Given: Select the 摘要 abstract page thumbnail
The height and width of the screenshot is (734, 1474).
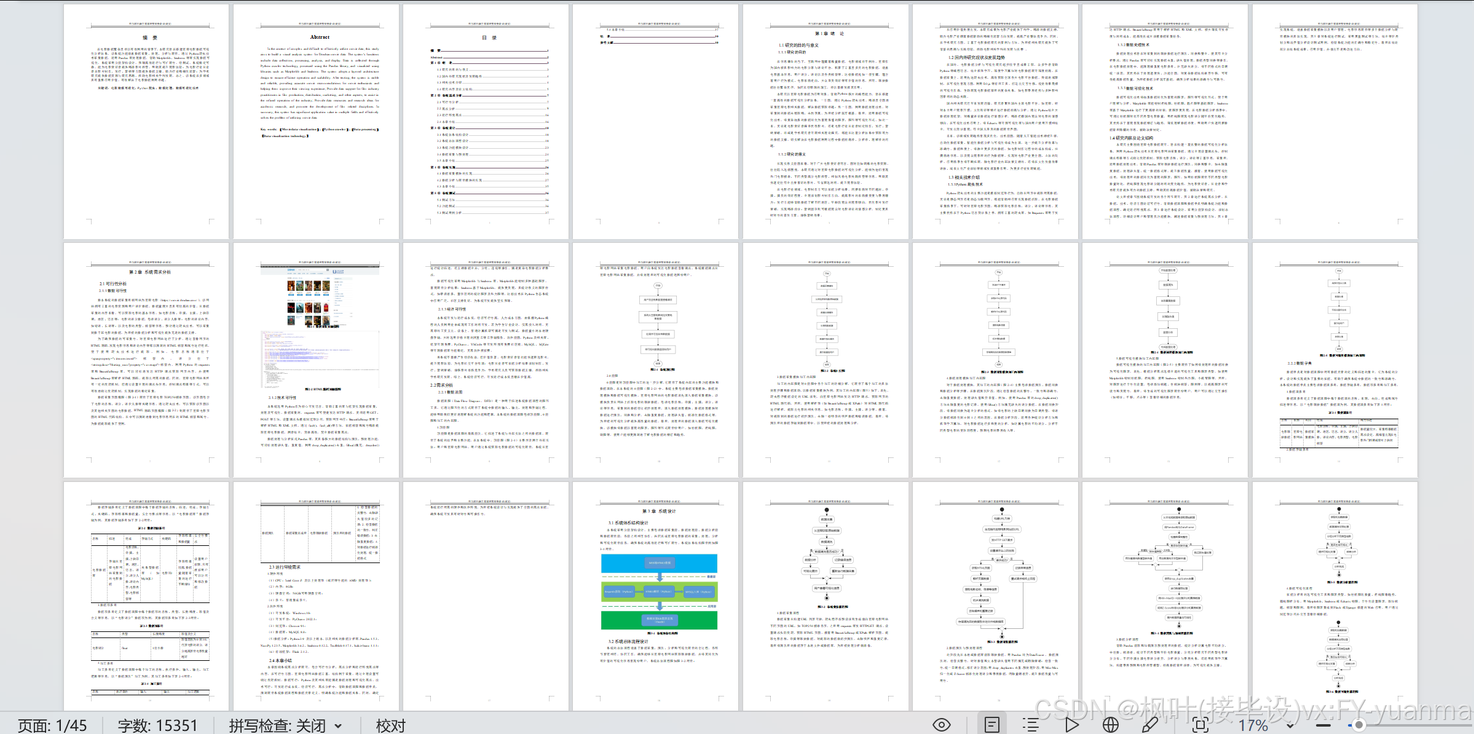Looking at the screenshot, I should coord(146,122).
